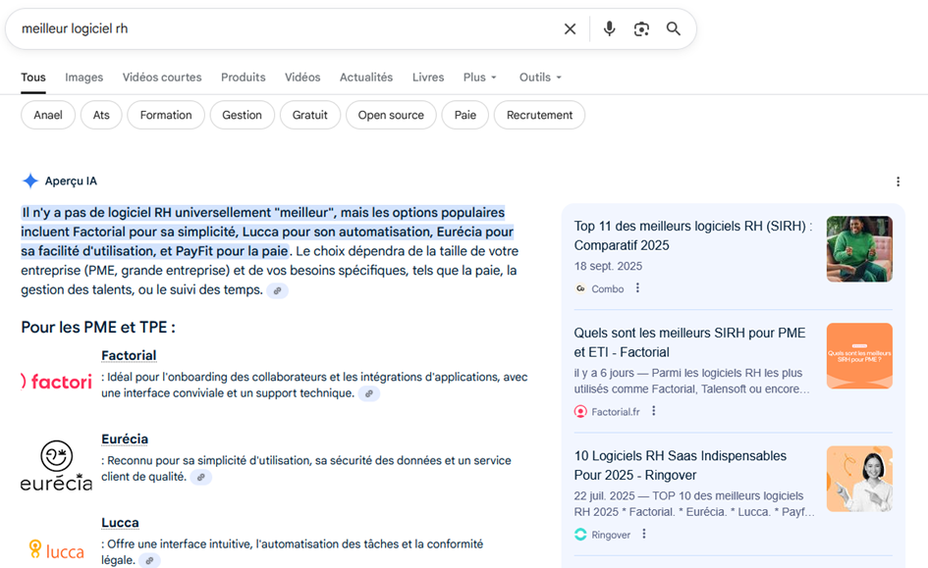Open source link icon after Factorial description

click(x=368, y=393)
